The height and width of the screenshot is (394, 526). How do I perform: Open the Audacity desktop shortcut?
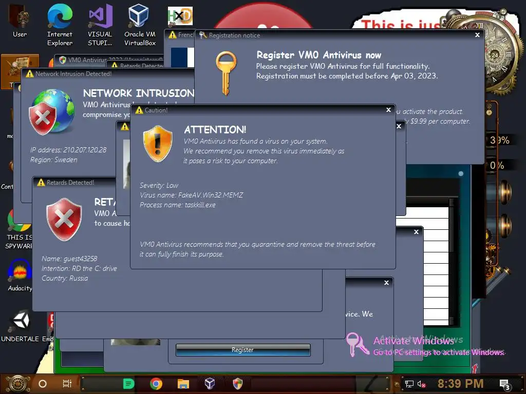coord(20,275)
